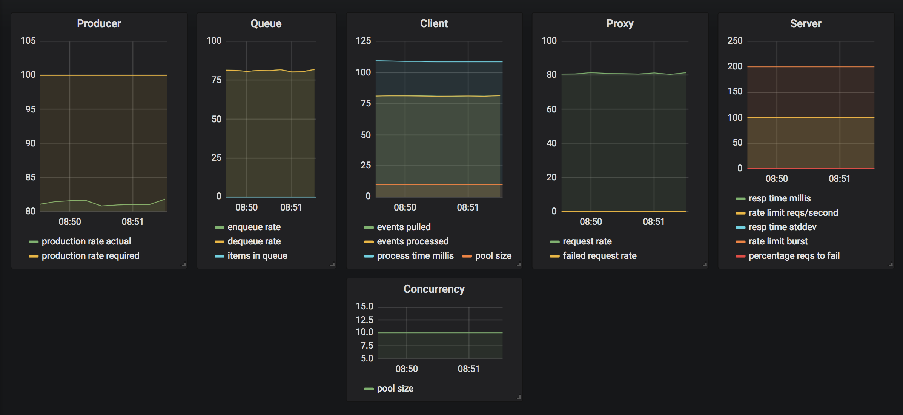The width and height of the screenshot is (903, 415).
Task: Toggle 'rate limit reqs/second' legend series
Action: click(x=793, y=213)
